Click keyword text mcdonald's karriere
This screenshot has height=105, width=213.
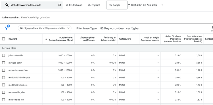[18, 85]
